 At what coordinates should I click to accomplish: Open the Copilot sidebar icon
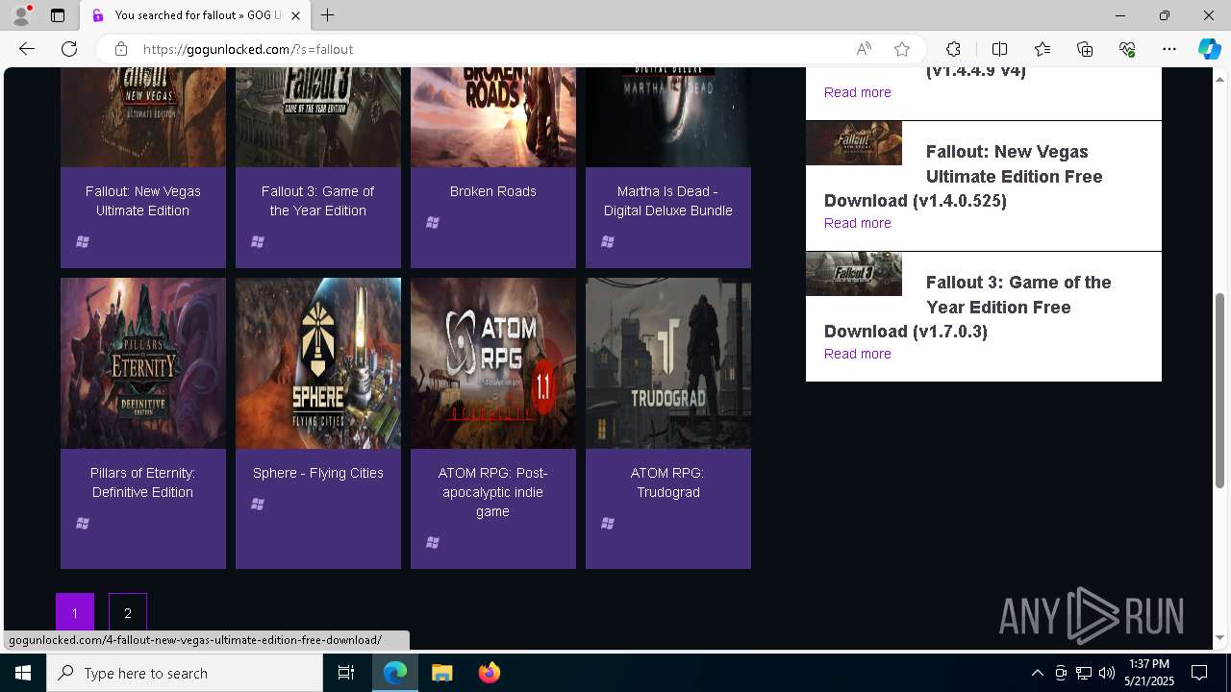pyautogui.click(x=1209, y=49)
